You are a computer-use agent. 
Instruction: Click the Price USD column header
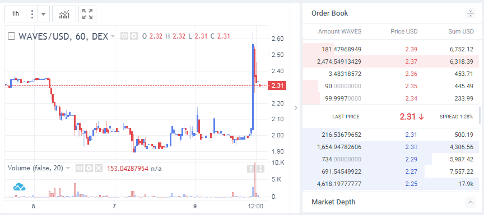coord(404,31)
